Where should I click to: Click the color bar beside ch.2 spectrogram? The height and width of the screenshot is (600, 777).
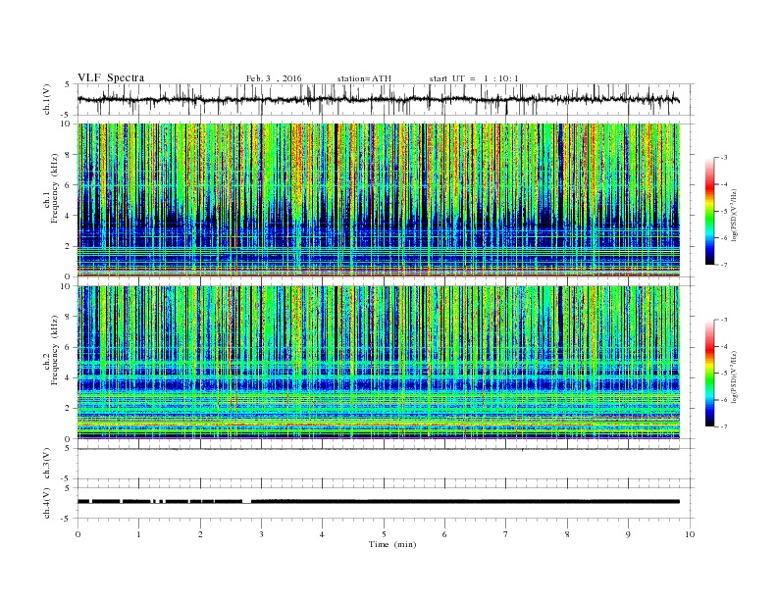tap(710, 373)
